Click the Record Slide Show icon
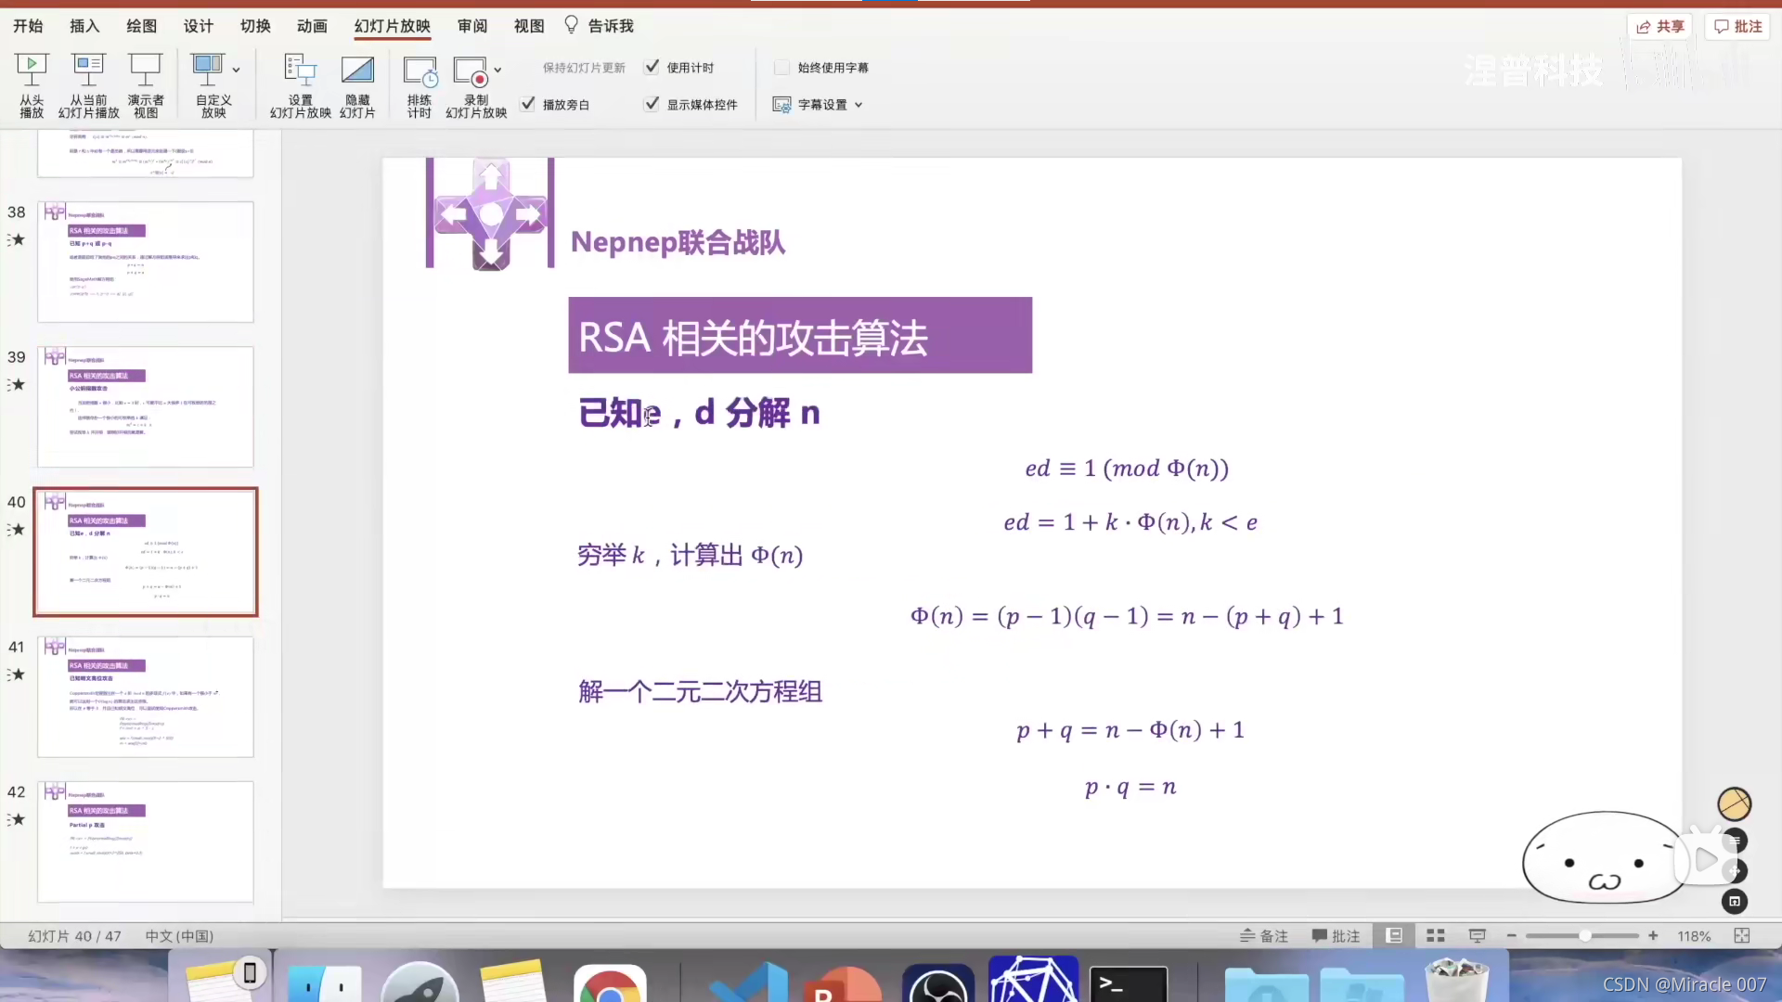 pos(471,71)
